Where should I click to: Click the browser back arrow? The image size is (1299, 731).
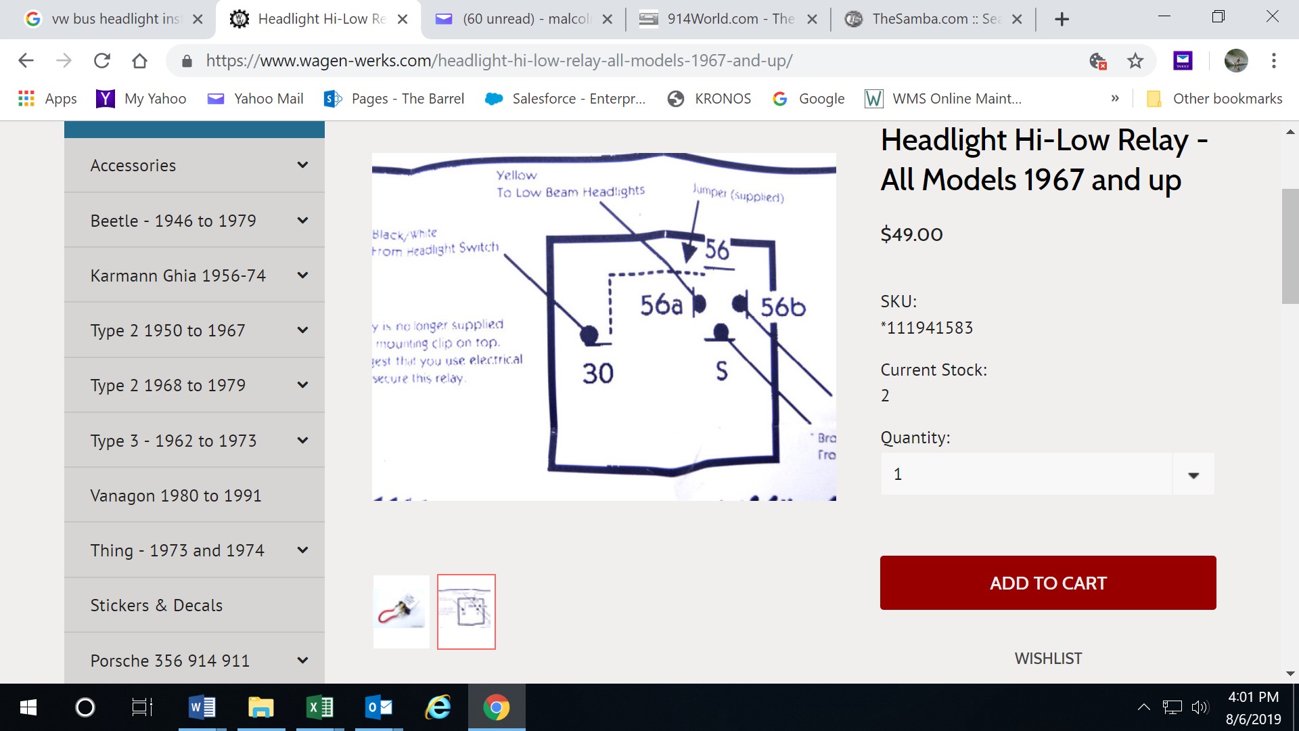(x=26, y=61)
